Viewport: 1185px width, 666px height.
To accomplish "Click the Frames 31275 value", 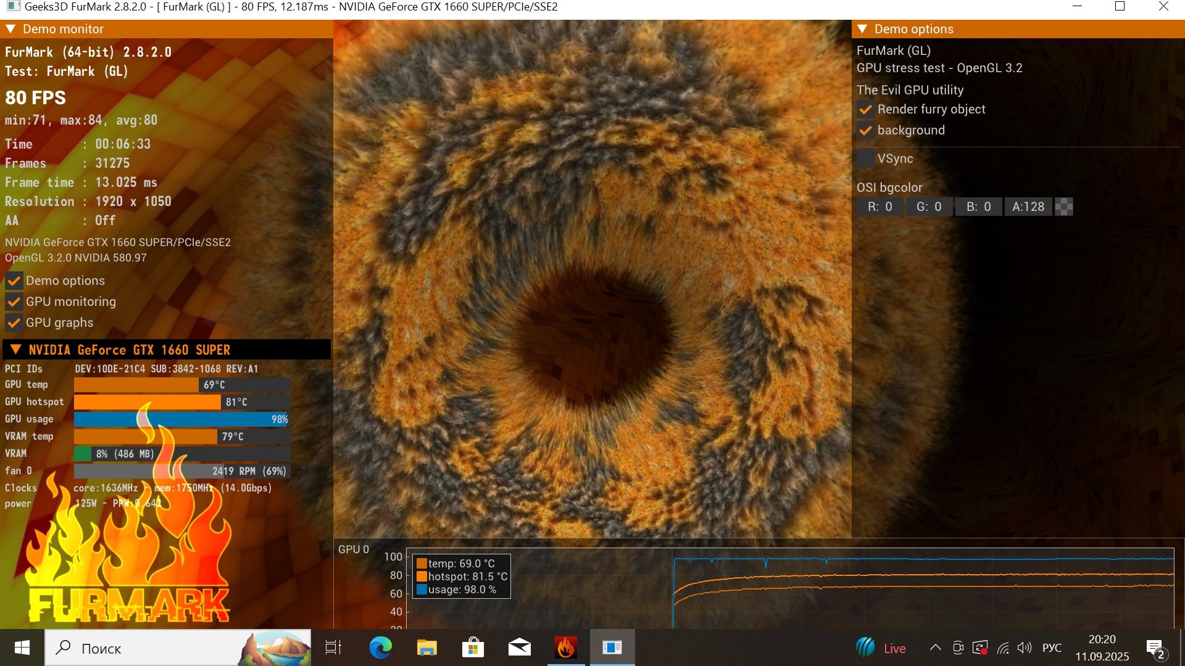I will tap(112, 163).
